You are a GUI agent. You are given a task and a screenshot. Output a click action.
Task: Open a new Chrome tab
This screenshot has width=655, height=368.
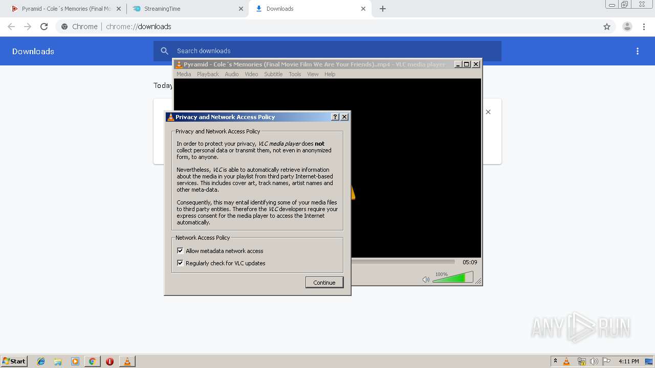(383, 9)
